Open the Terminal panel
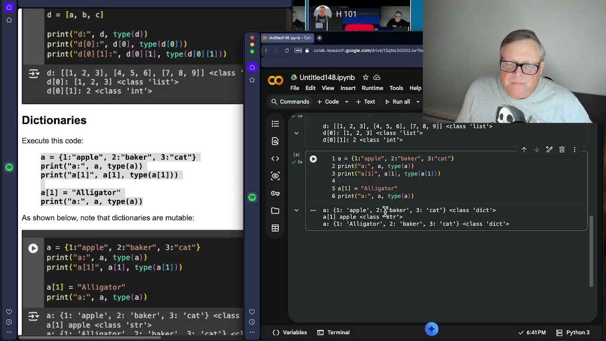 pyautogui.click(x=333, y=332)
